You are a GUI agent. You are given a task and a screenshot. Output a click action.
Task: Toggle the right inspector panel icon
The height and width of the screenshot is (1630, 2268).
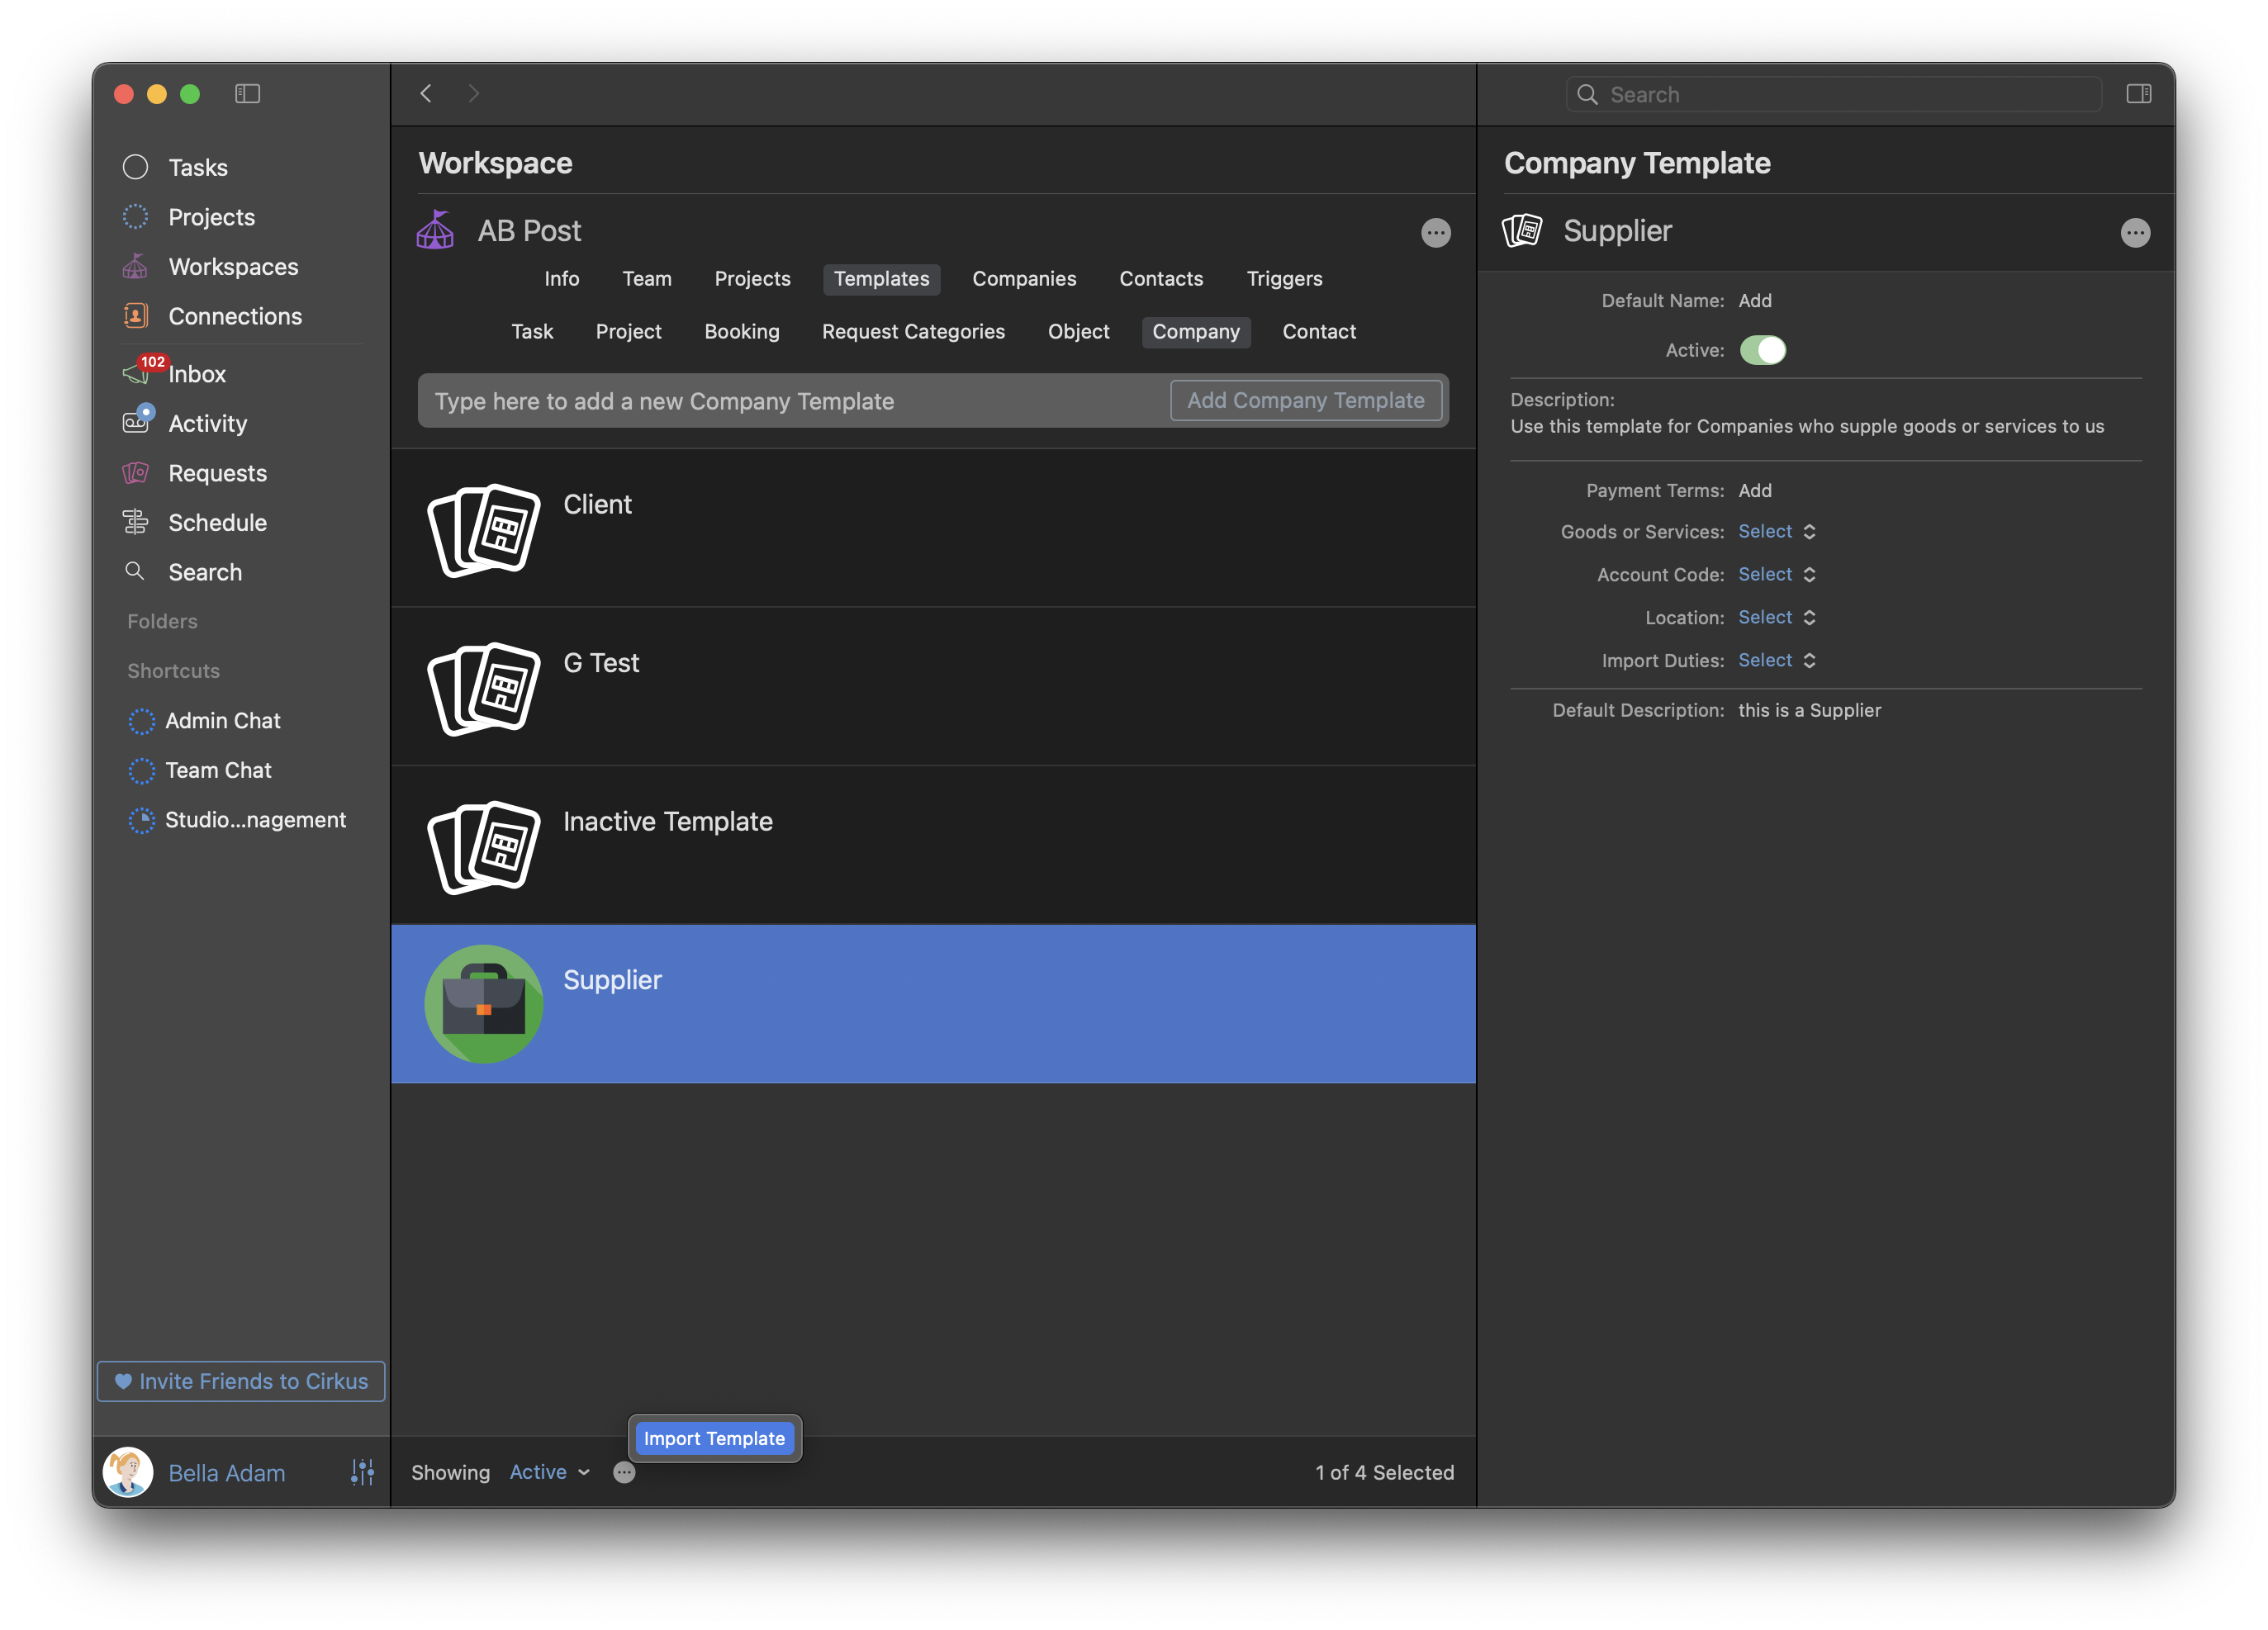2138,93
